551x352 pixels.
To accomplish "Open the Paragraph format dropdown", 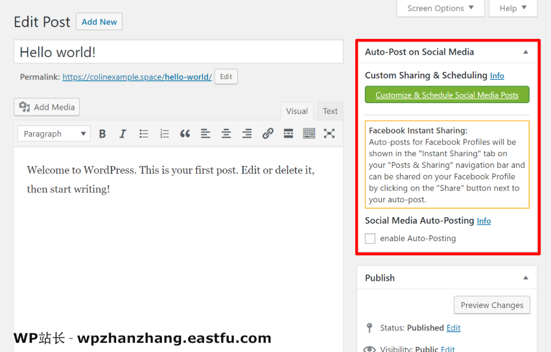I will pos(54,134).
